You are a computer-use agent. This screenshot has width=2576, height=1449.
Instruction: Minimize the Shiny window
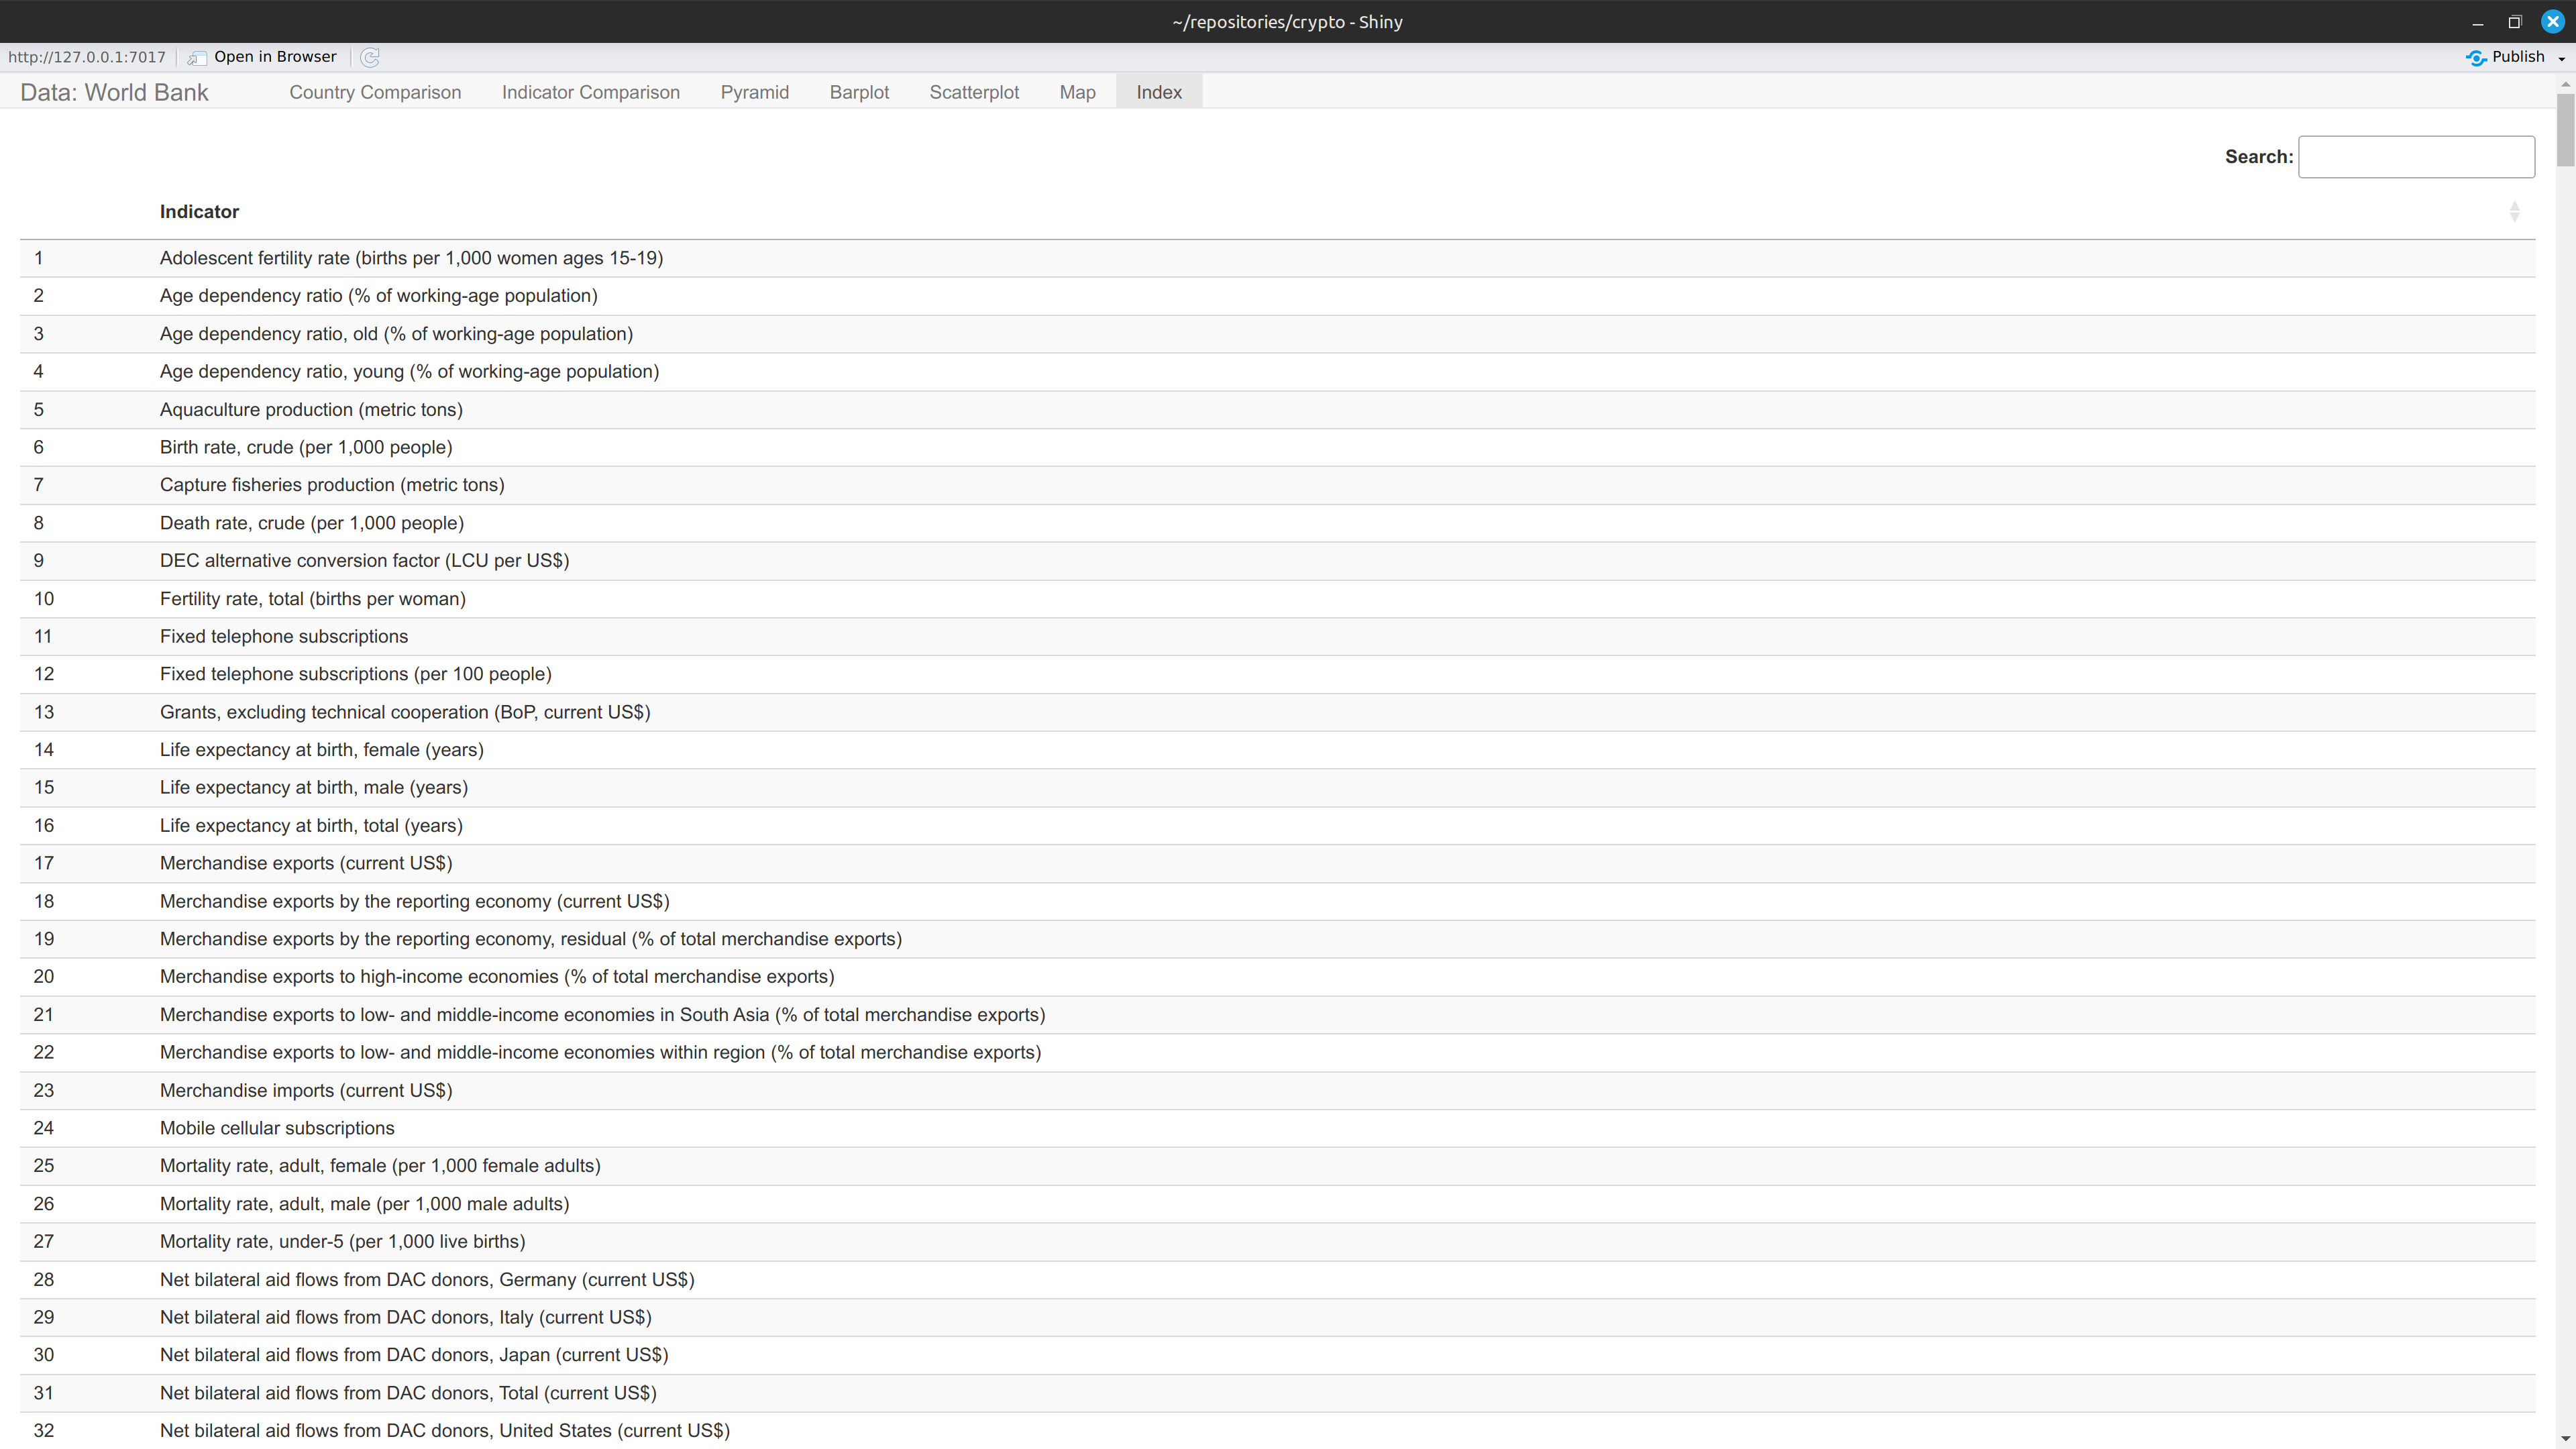2477,22
